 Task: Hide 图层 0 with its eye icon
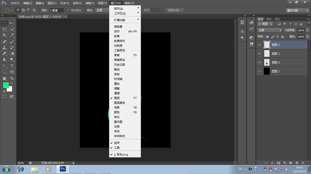click(260, 62)
